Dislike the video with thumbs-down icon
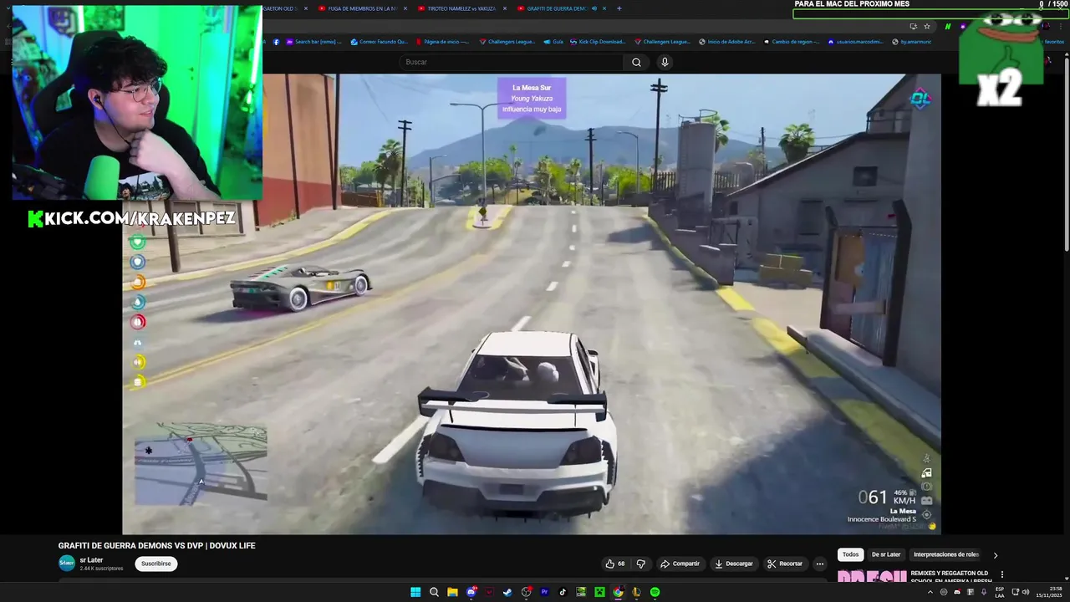Image resolution: width=1070 pixels, height=602 pixels. tap(641, 564)
